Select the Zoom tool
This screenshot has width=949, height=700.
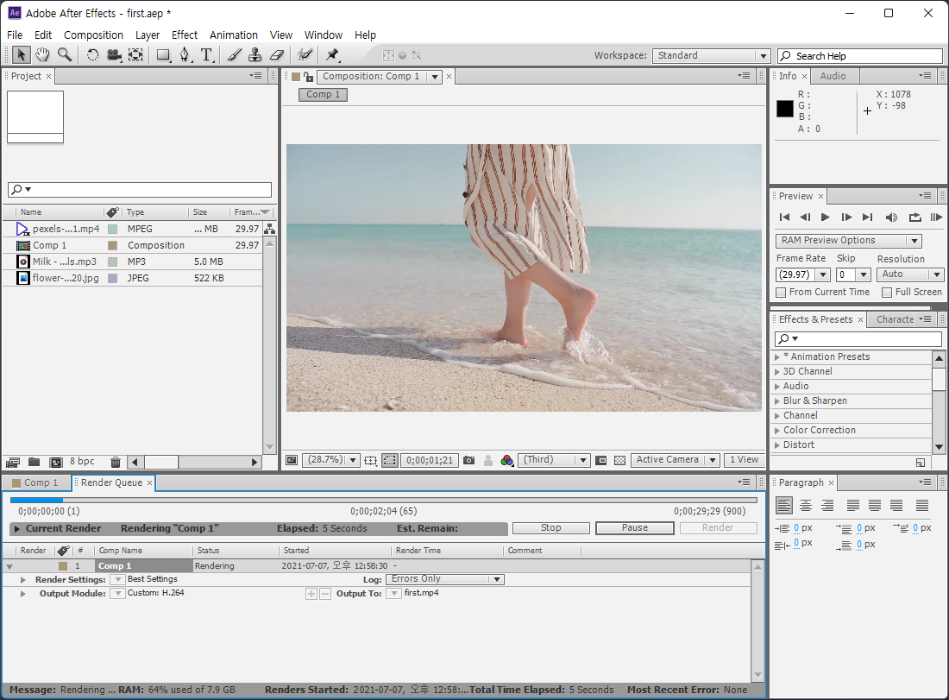[x=65, y=55]
